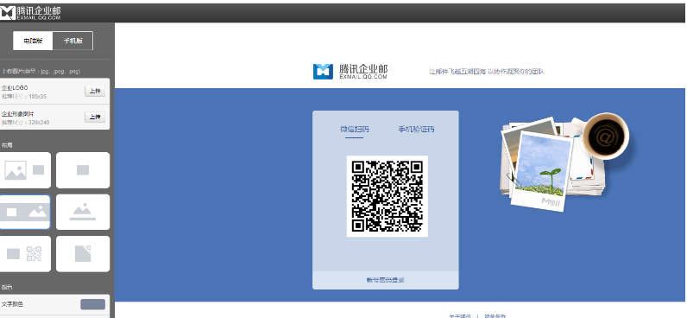Select layout with folded-corner page icon

coord(83,254)
